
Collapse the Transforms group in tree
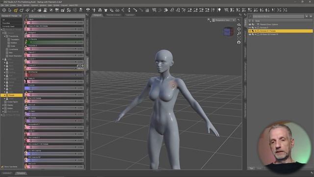tap(5, 36)
